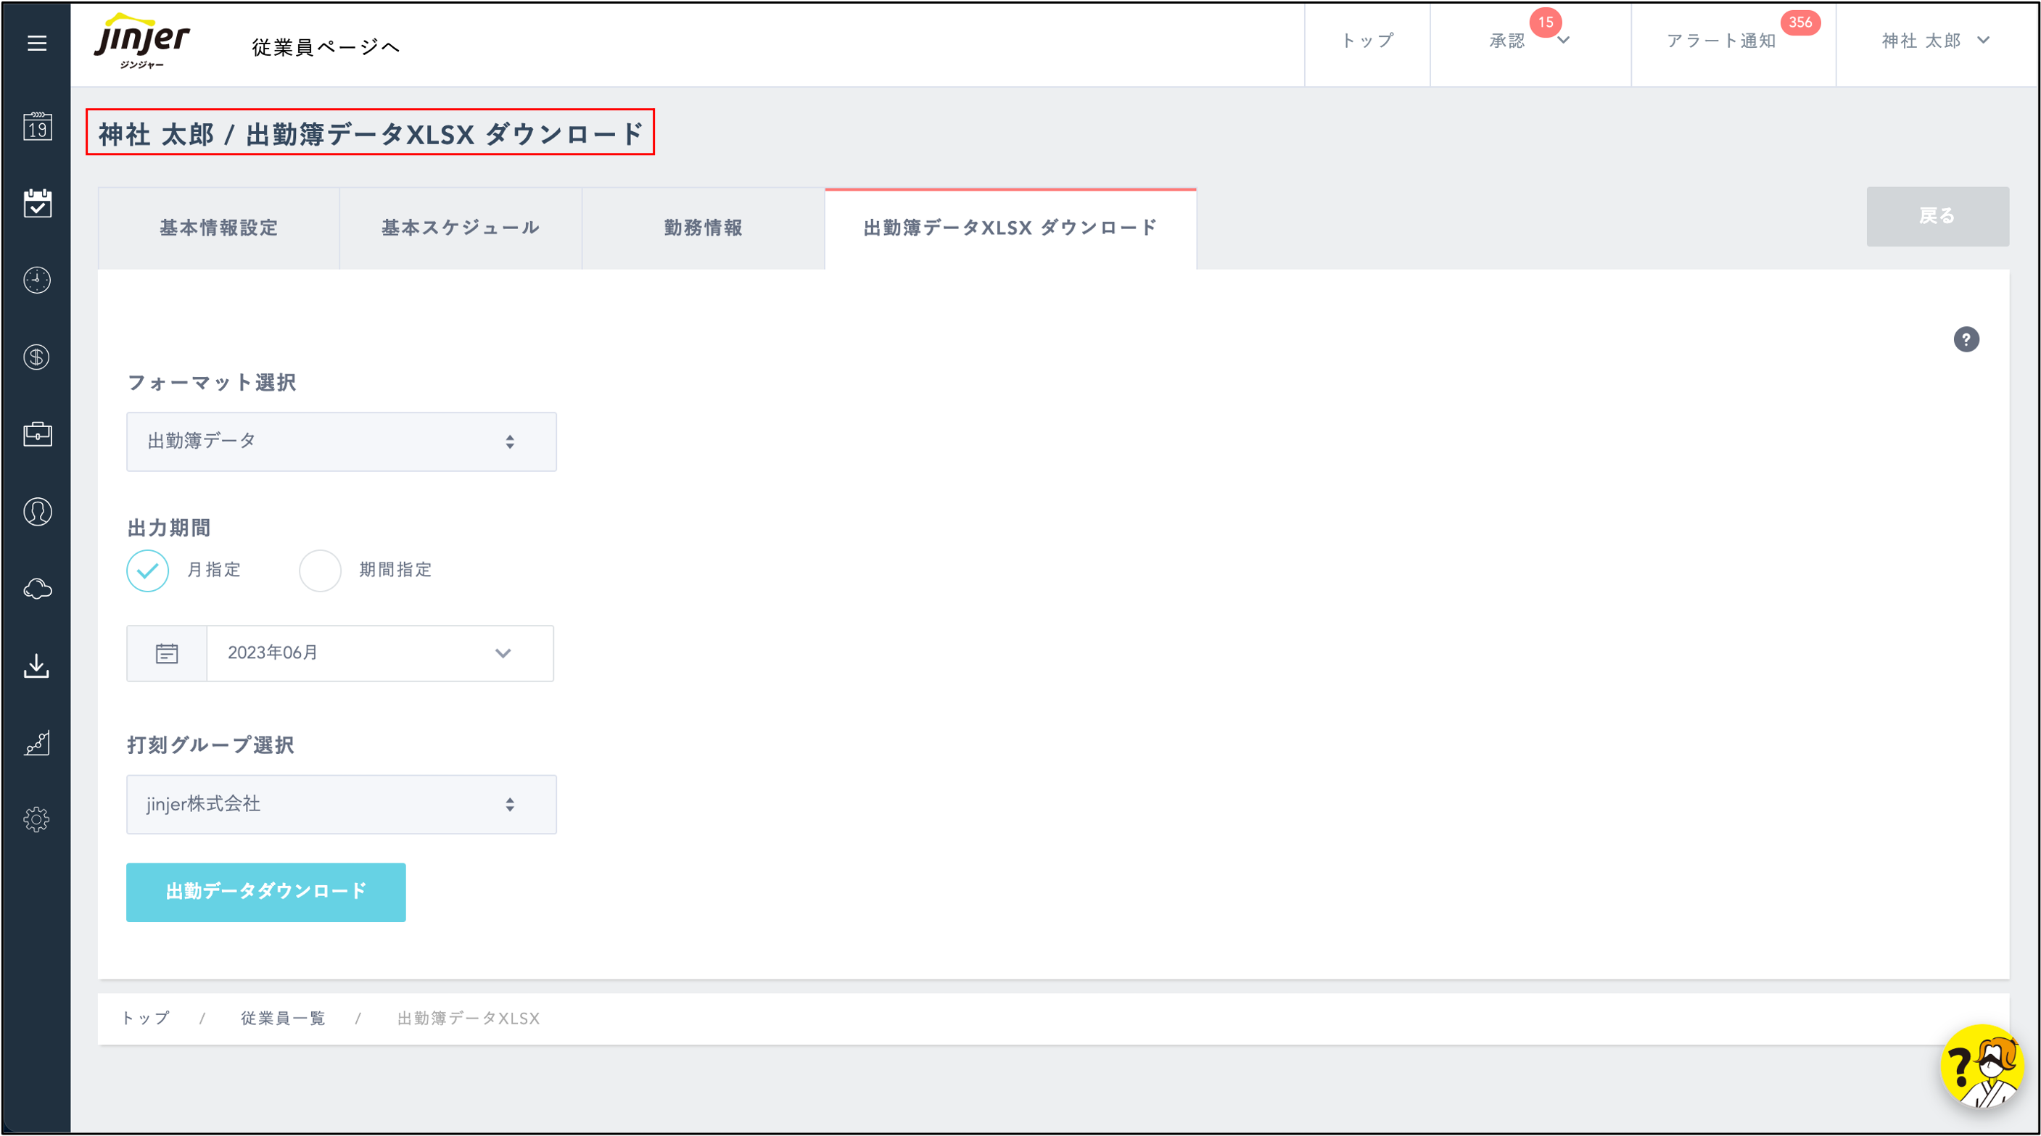Open the payroll dollar icon in sidebar
The image size is (2041, 1136).
pos(36,357)
